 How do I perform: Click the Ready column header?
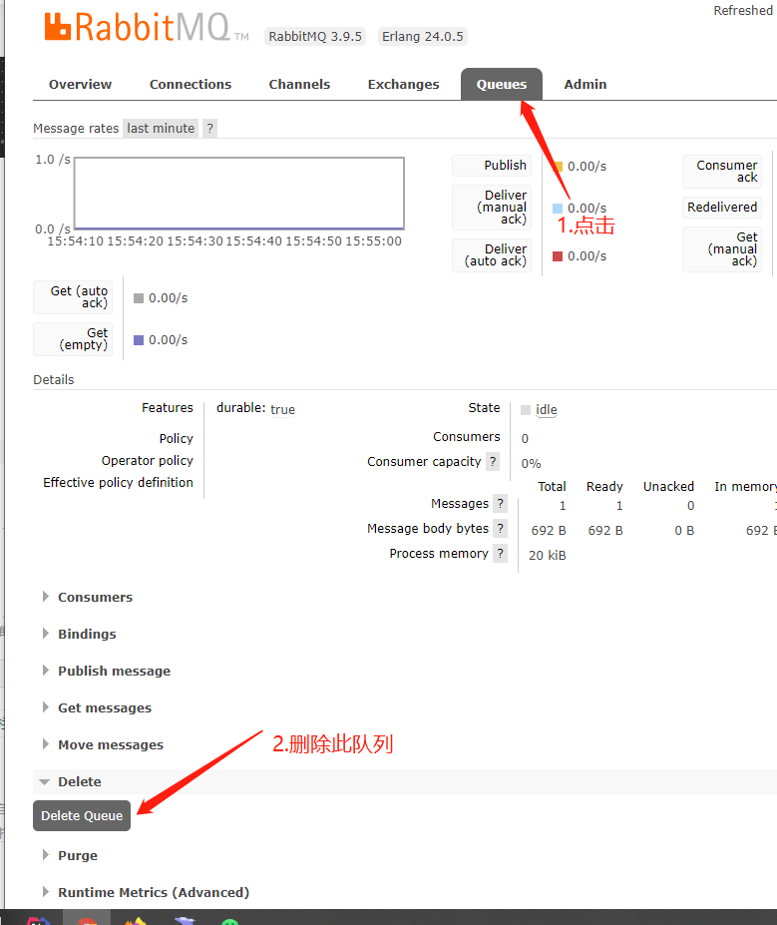coord(604,486)
